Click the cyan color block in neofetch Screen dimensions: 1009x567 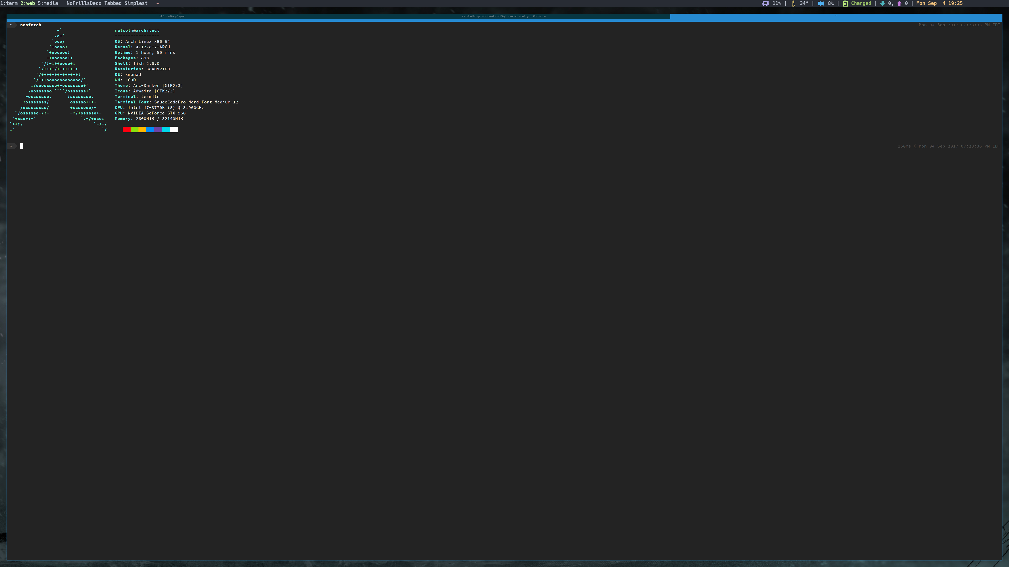pyautogui.click(x=166, y=129)
